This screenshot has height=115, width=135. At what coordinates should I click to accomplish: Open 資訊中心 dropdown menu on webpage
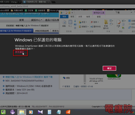[37, 20]
